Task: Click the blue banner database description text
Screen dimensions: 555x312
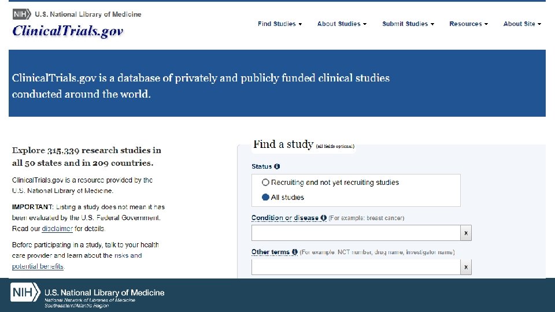Action: [201, 86]
